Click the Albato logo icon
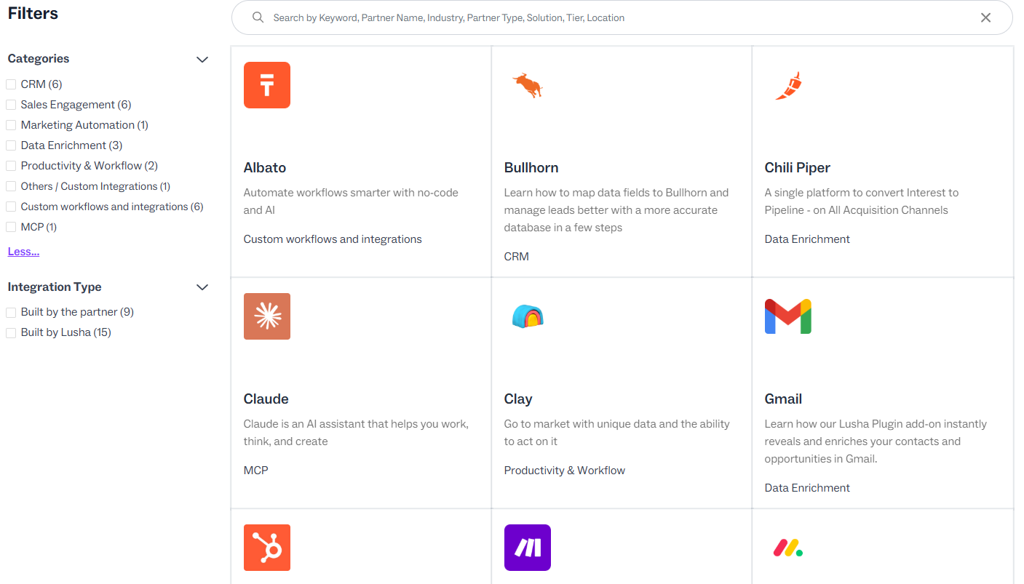Screen dimensions: 1024x584 coord(267,85)
